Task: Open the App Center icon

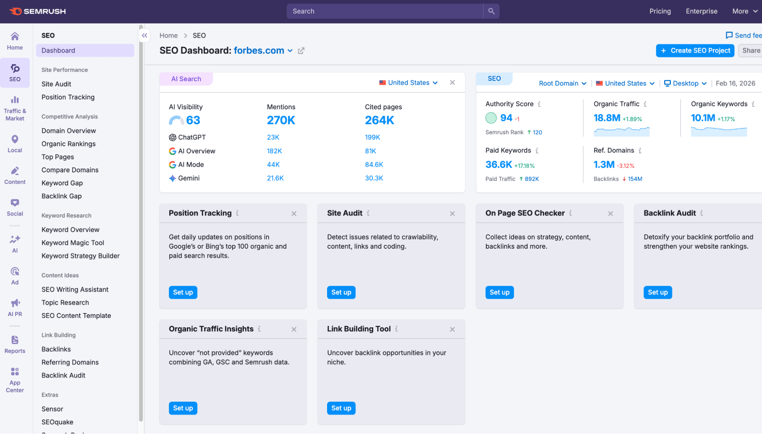Action: coord(14,372)
